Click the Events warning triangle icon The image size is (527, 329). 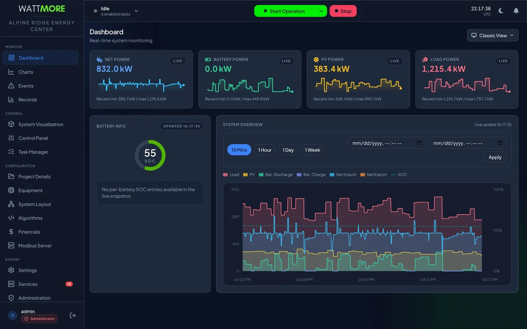[x=11, y=86]
